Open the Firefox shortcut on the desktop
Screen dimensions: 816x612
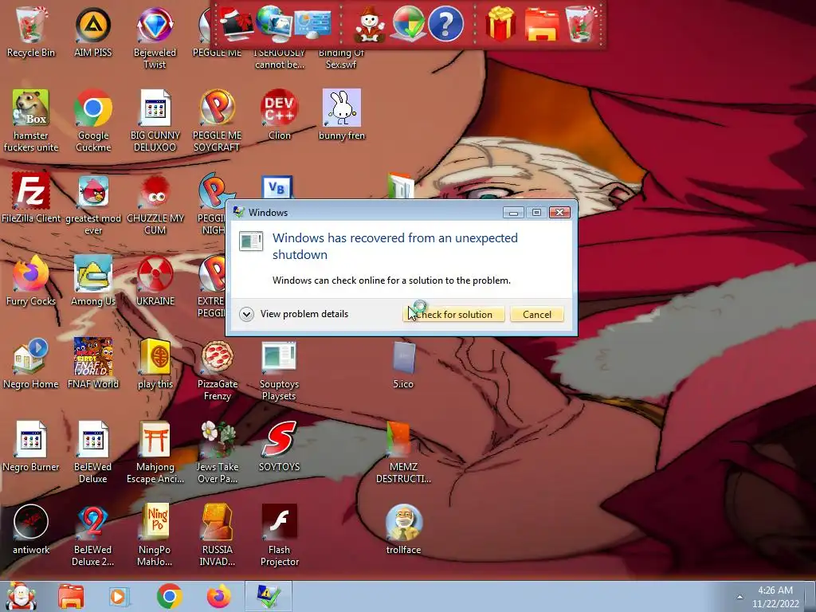click(x=31, y=281)
